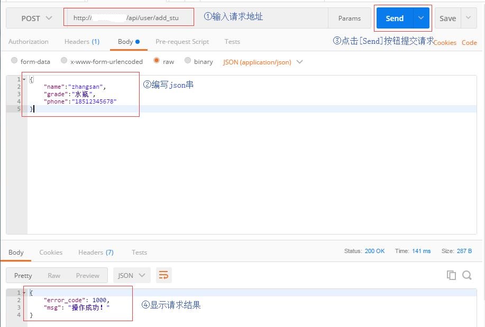Click the Status 200 OK text
The width and height of the screenshot is (485, 327).
tap(364, 251)
